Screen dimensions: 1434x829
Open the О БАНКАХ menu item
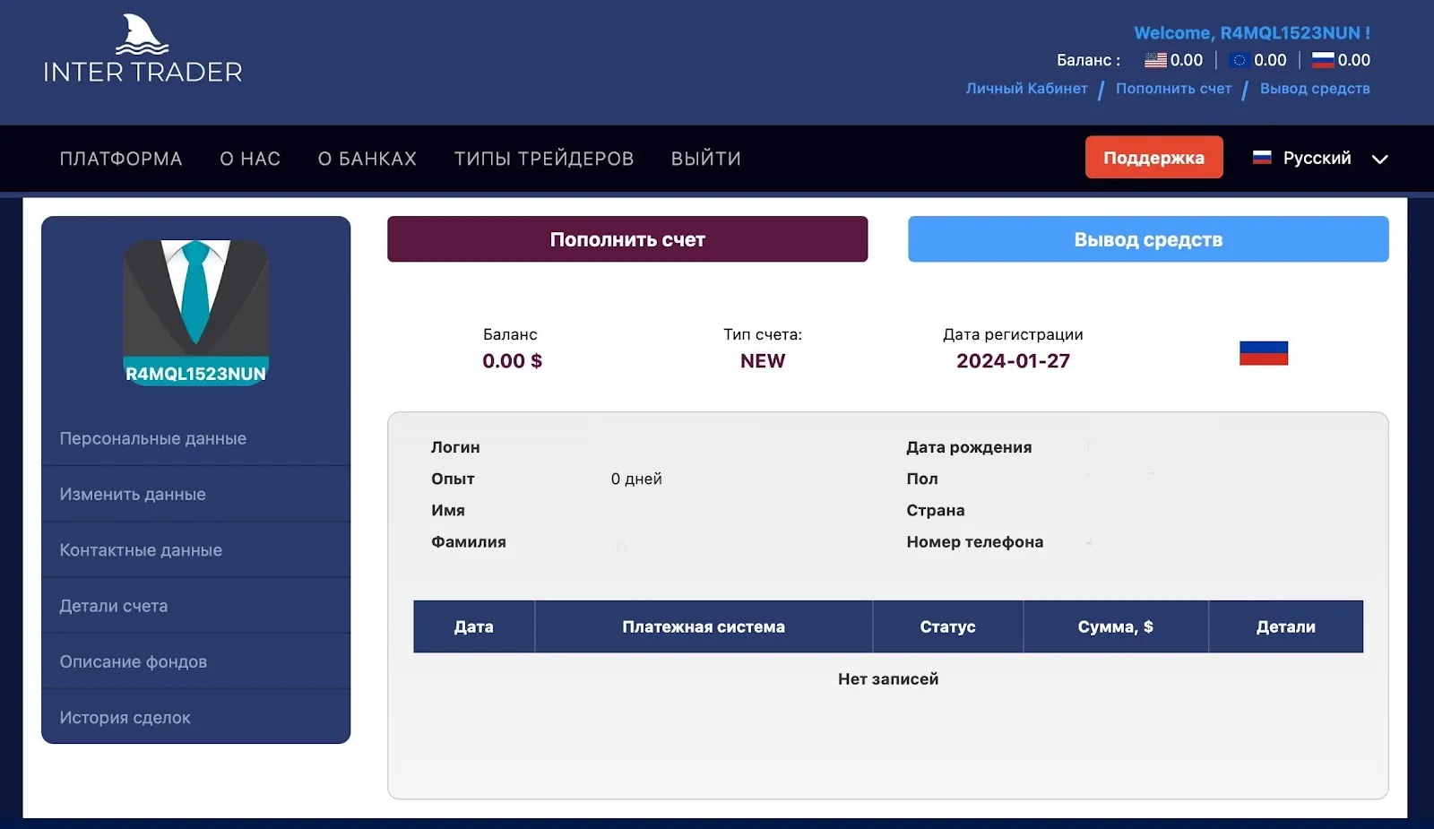[367, 159]
